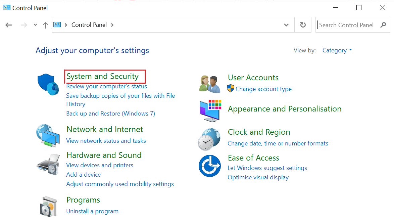
Task: Open View devices and printers
Action: click(100, 165)
